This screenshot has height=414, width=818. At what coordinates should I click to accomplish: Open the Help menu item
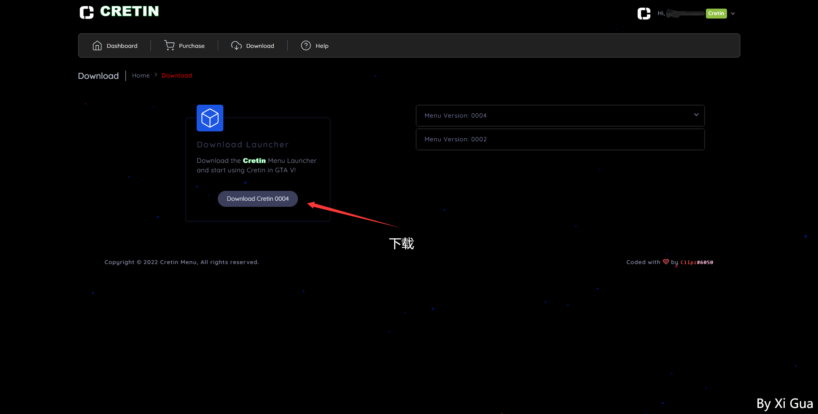pos(315,46)
